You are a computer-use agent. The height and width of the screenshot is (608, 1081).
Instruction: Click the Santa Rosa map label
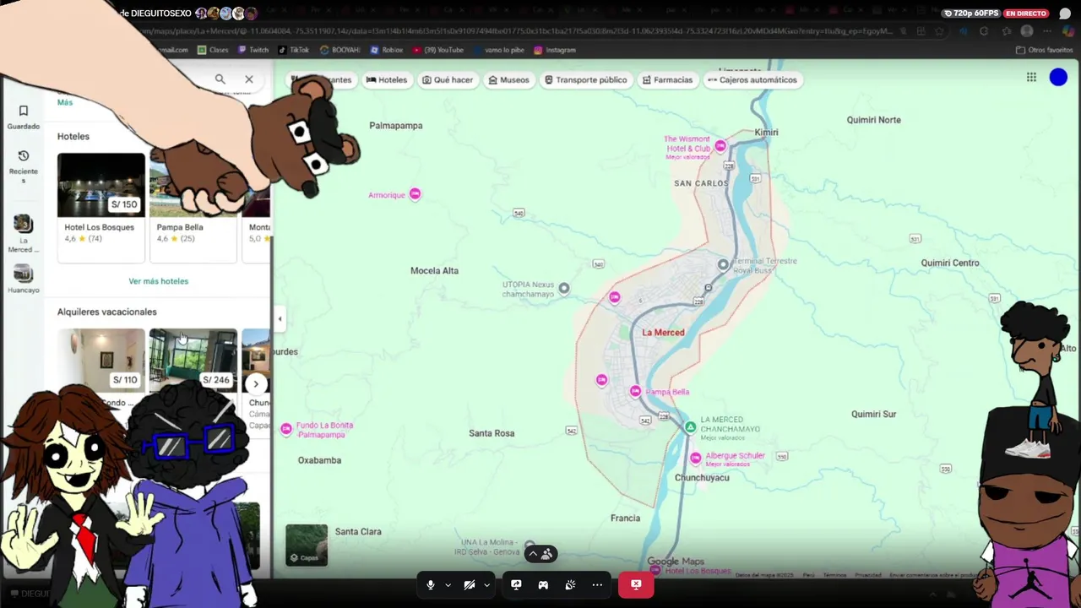point(492,433)
